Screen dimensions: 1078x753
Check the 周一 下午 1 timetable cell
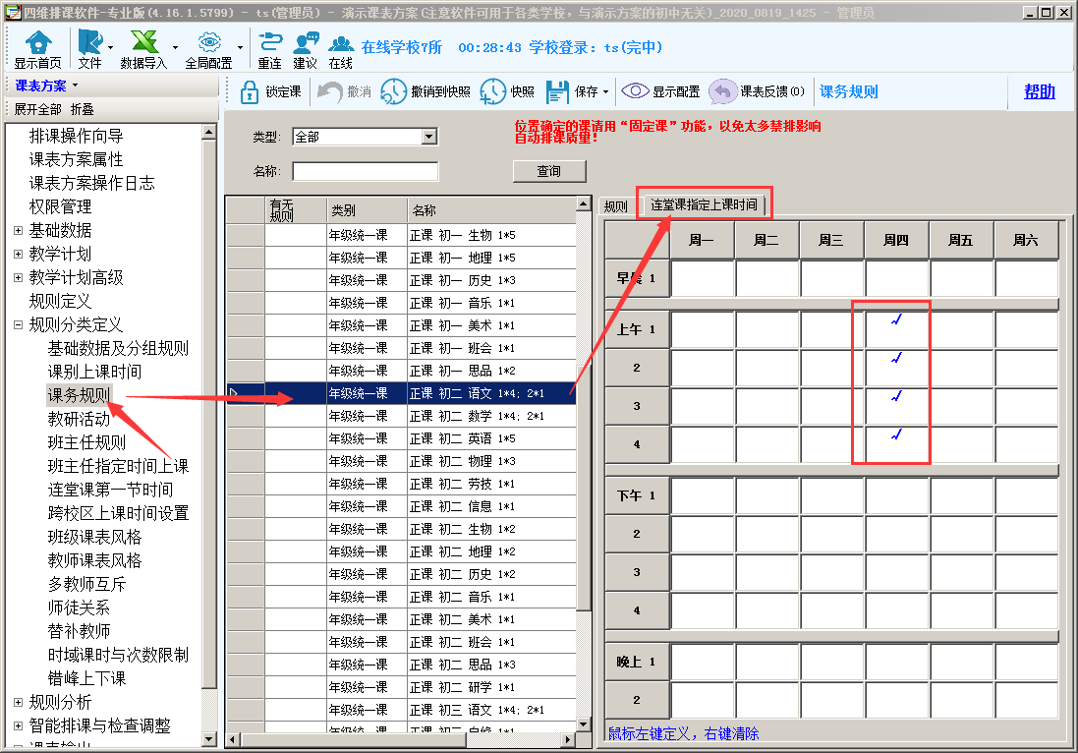coord(703,495)
